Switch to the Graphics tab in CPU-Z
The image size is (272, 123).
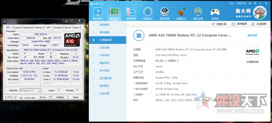(x=58, y=28)
